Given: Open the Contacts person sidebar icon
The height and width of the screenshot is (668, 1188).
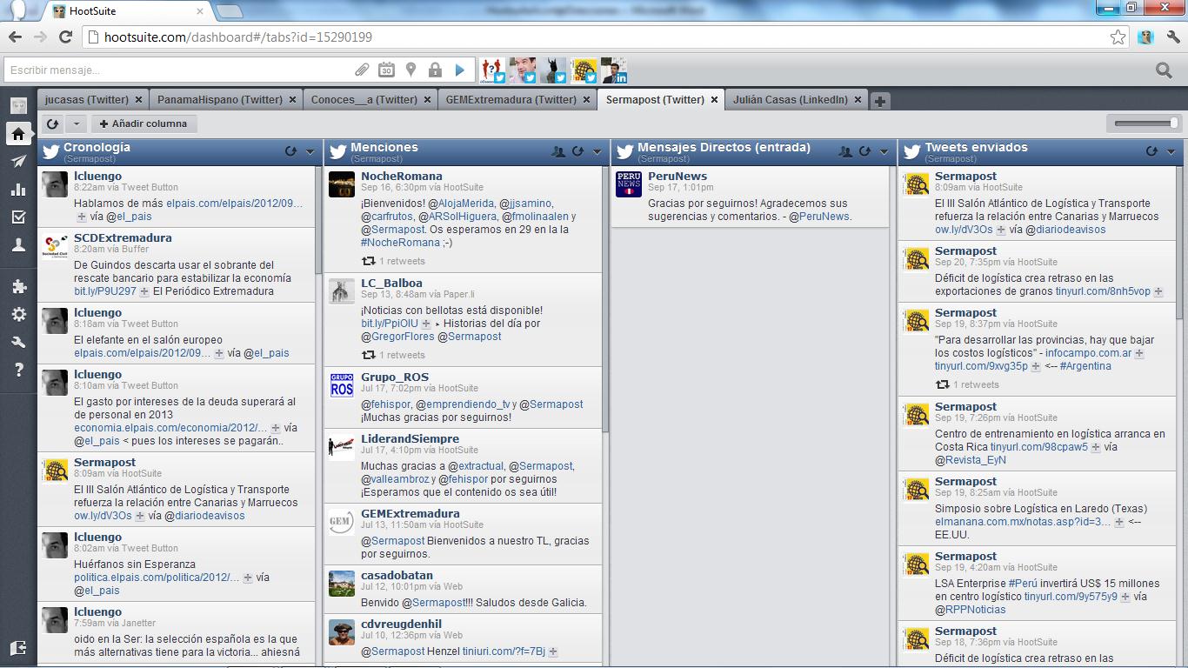Looking at the screenshot, I should click(x=18, y=245).
